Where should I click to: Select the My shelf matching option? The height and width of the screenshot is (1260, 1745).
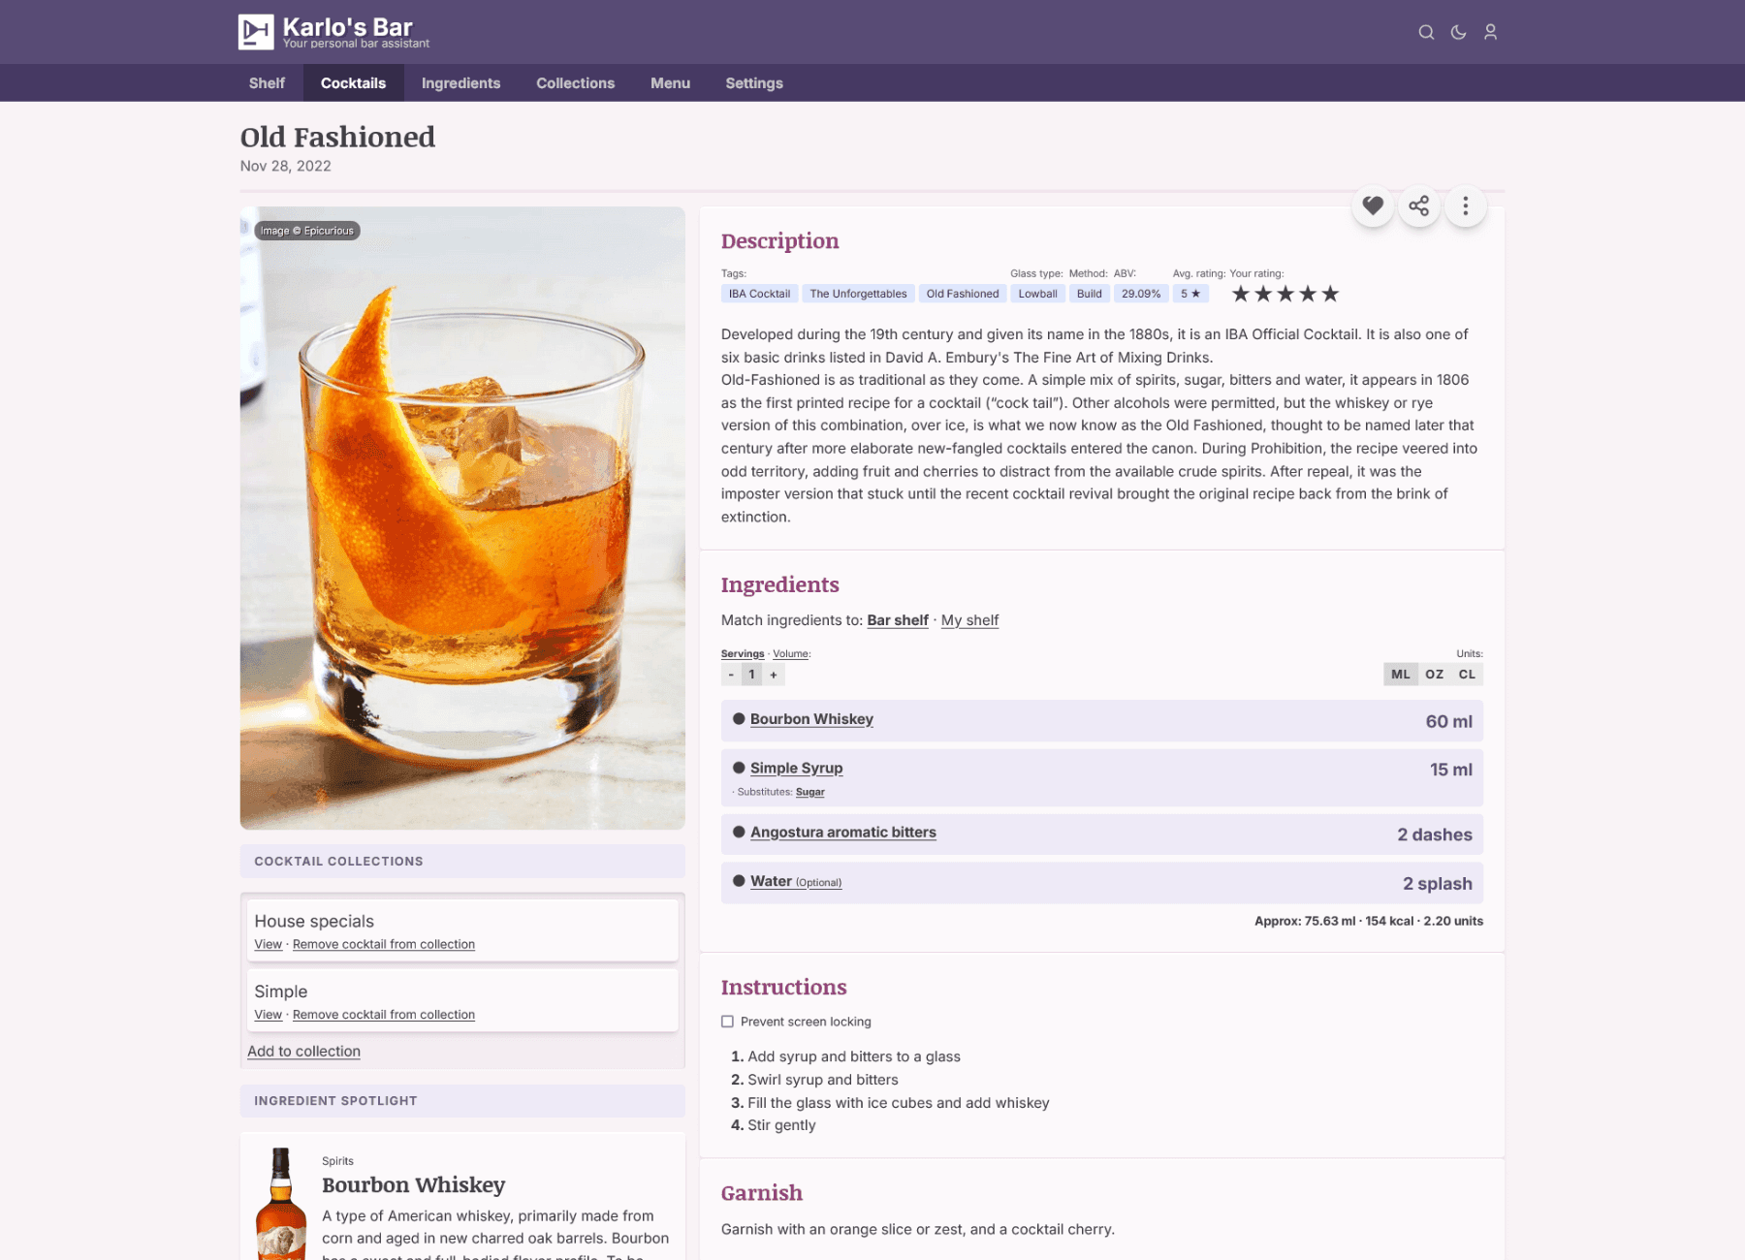point(969,620)
